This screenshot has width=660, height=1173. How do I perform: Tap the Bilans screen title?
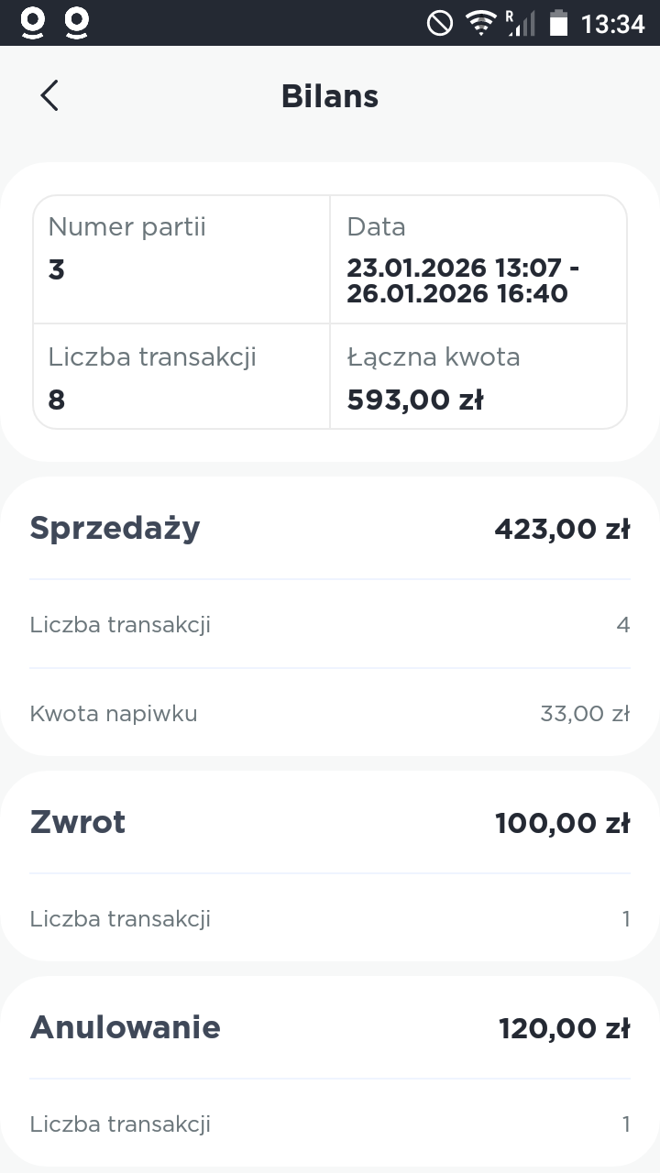coord(330,96)
